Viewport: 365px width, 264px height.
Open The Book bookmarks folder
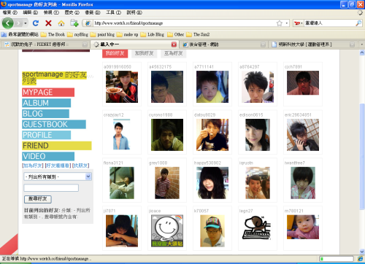point(53,34)
